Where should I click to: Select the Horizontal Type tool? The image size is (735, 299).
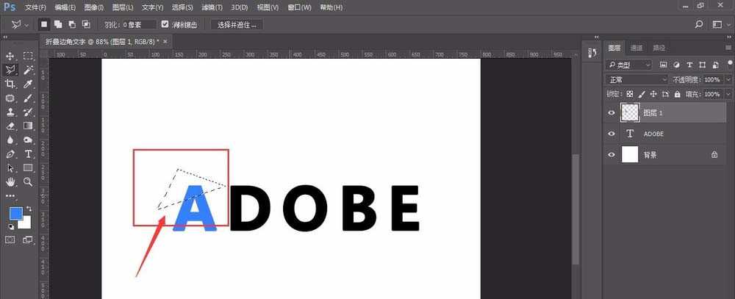(28, 154)
